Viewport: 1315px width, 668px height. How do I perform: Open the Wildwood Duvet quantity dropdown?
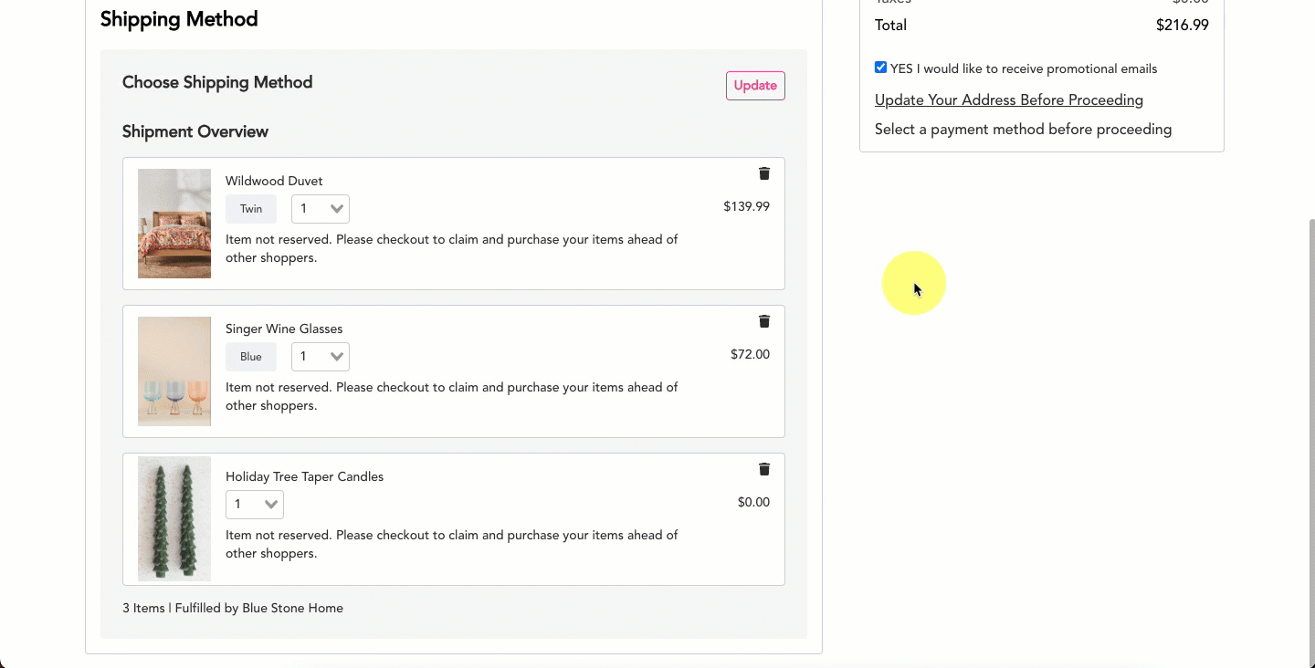320,208
